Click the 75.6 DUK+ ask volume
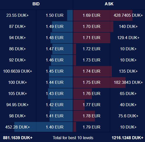This screenshot has height=142, width=145. (x=128, y=116)
